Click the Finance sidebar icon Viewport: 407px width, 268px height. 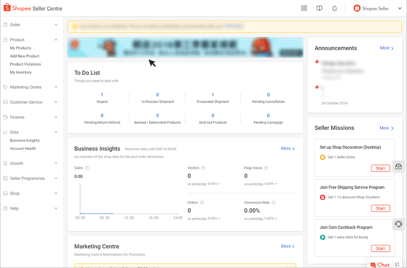pyautogui.click(x=5, y=117)
